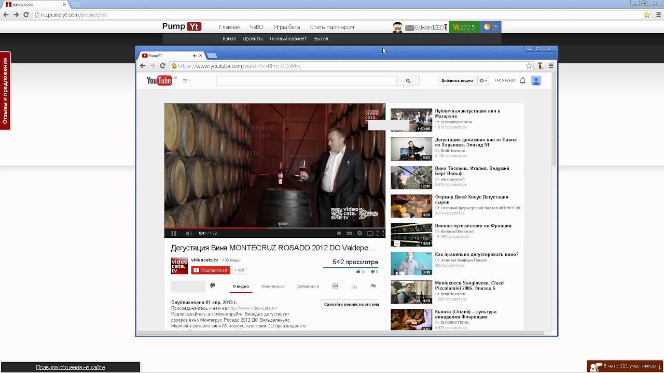Viewport: 664px width, 373px height.
Task: Like the video with the thumbs-up count
Action: point(360,271)
